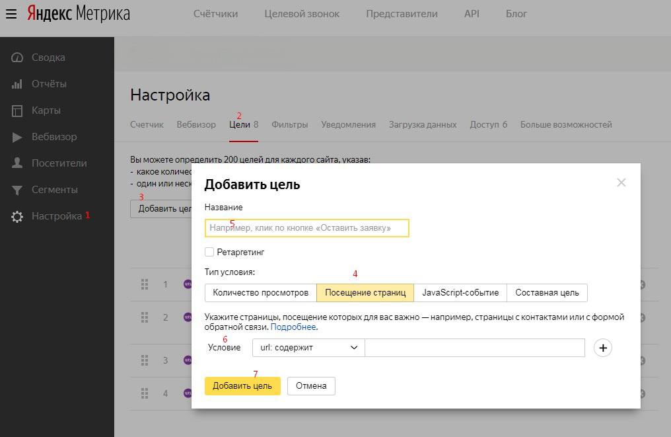
Task: Add another condition with plus button
Action: click(602, 348)
